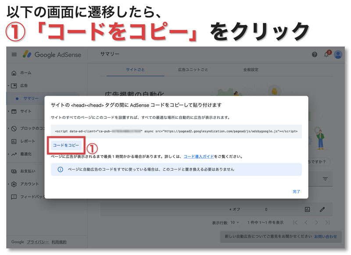Click the pencil edit icon in site row
Viewport: 351px width, 255px height.
pos(322,209)
